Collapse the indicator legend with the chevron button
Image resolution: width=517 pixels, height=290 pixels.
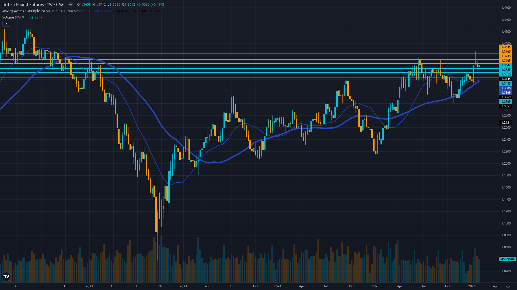tap(6, 24)
